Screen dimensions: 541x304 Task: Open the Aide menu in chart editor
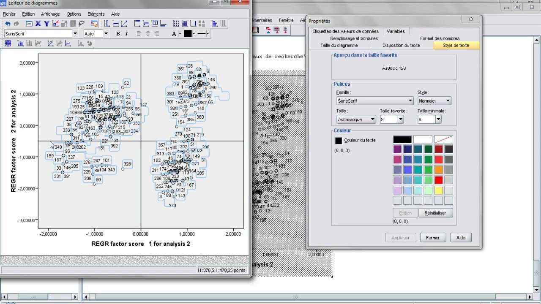pos(115,14)
